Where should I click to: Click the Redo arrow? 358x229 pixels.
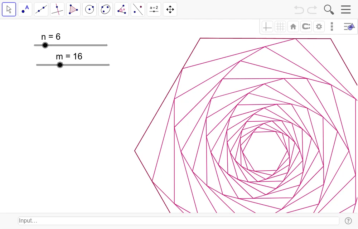pyautogui.click(x=312, y=10)
